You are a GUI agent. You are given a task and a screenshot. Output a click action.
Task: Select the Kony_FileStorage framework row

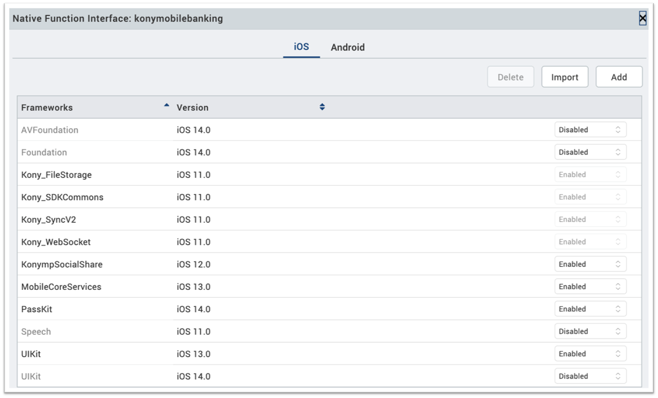tap(56, 175)
